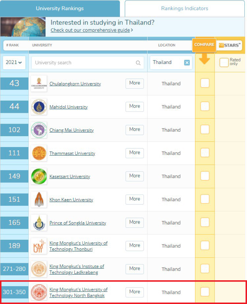This screenshot has width=247, height=304.
Task: Expand More for KMUT Thonburi
Action: tap(135, 246)
